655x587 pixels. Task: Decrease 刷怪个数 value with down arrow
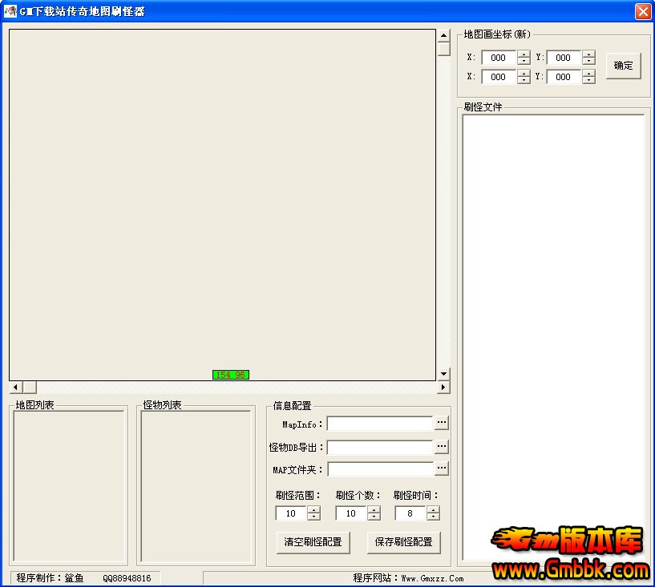pyautogui.click(x=374, y=517)
